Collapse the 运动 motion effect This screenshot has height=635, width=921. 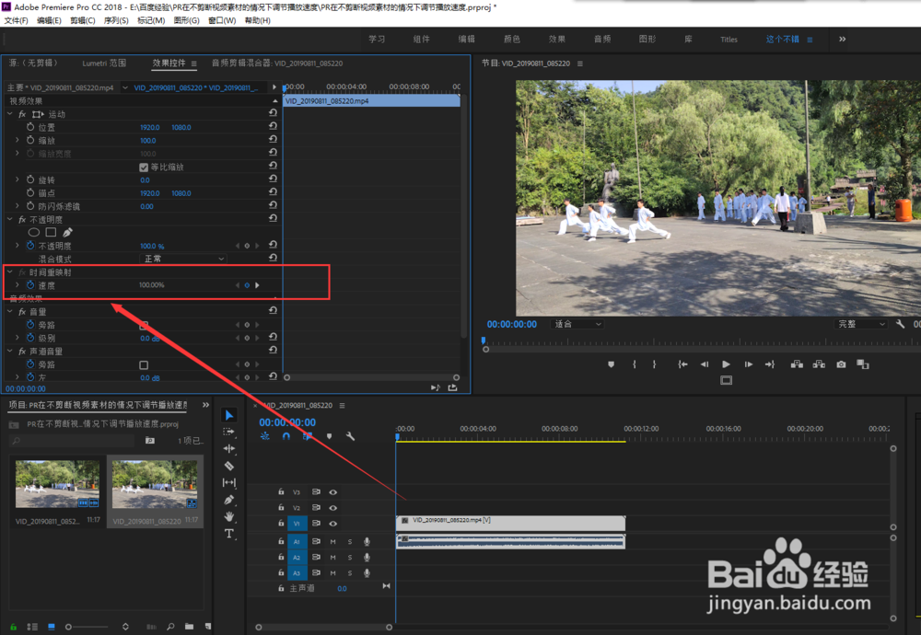(x=10, y=114)
